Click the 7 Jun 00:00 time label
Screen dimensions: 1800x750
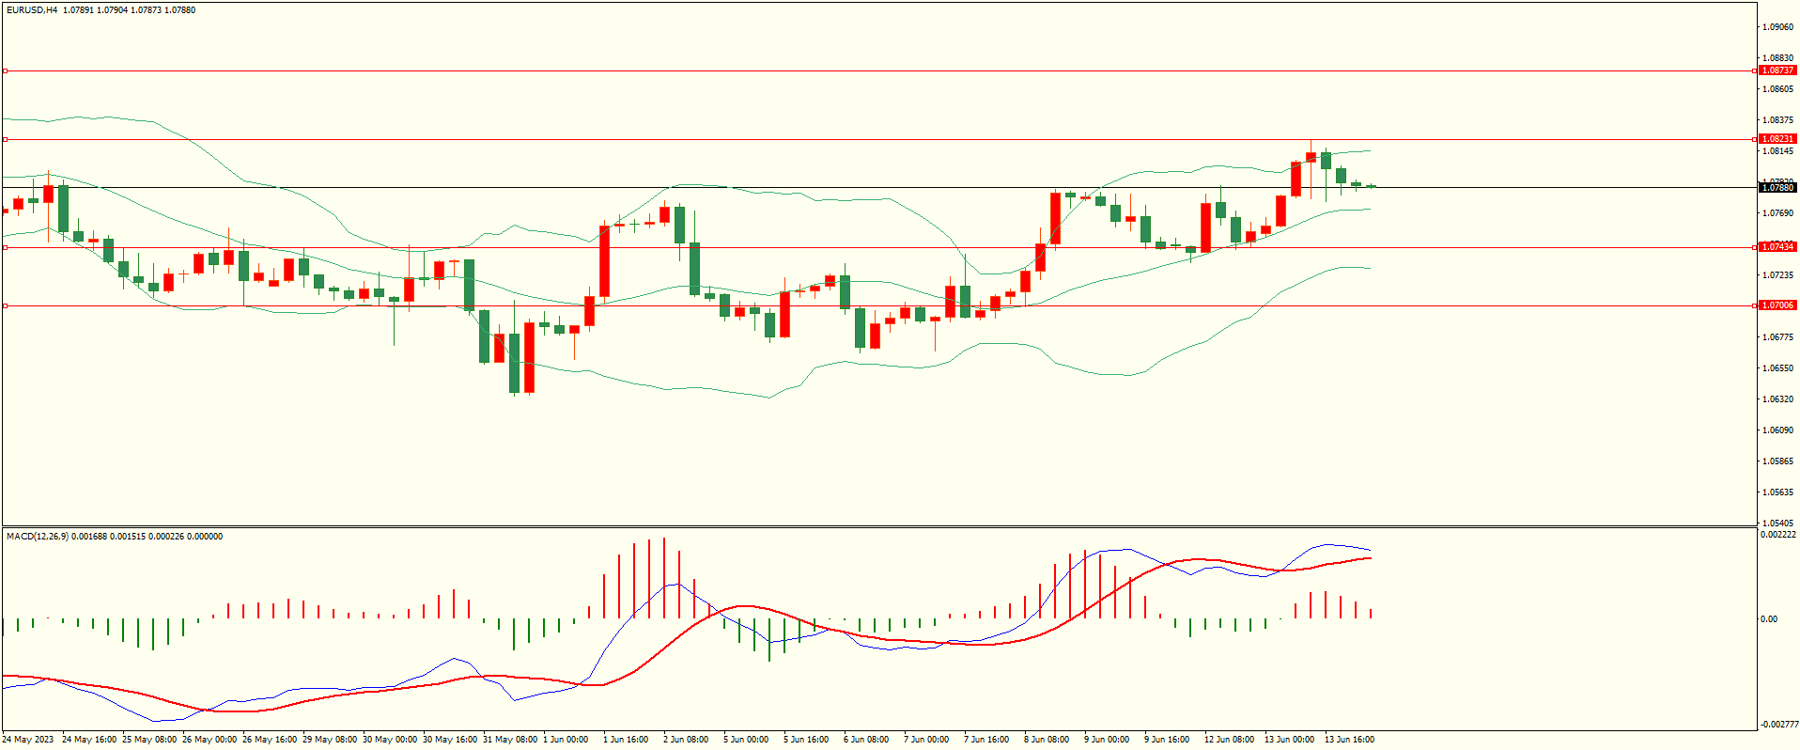coord(926,740)
